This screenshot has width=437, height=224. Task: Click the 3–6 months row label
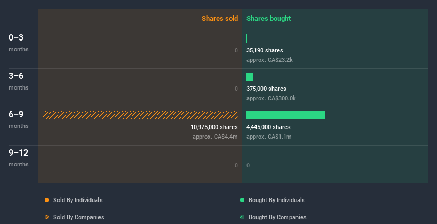point(19,81)
